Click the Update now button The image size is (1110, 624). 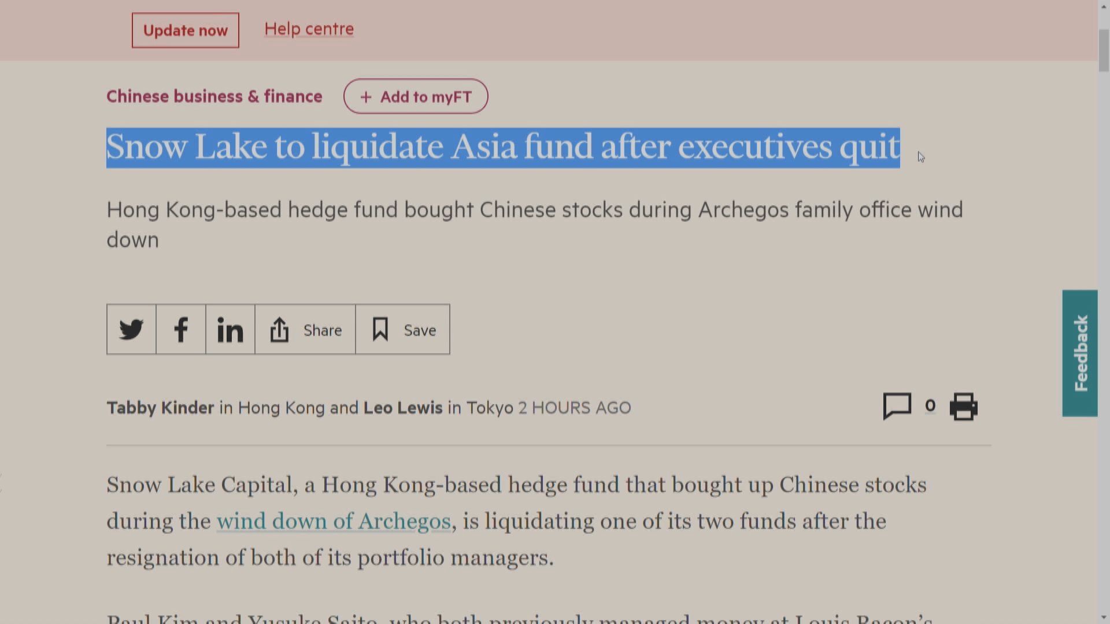pyautogui.click(x=185, y=31)
